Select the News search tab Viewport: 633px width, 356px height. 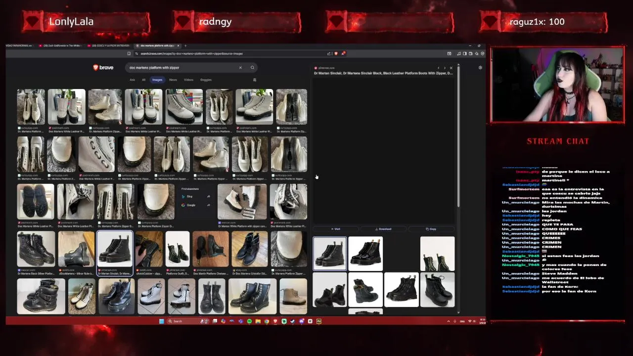173,80
